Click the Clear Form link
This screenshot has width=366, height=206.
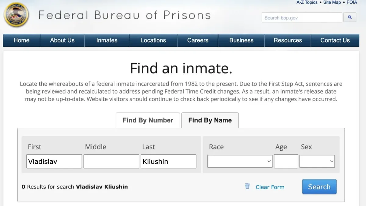tap(270, 187)
